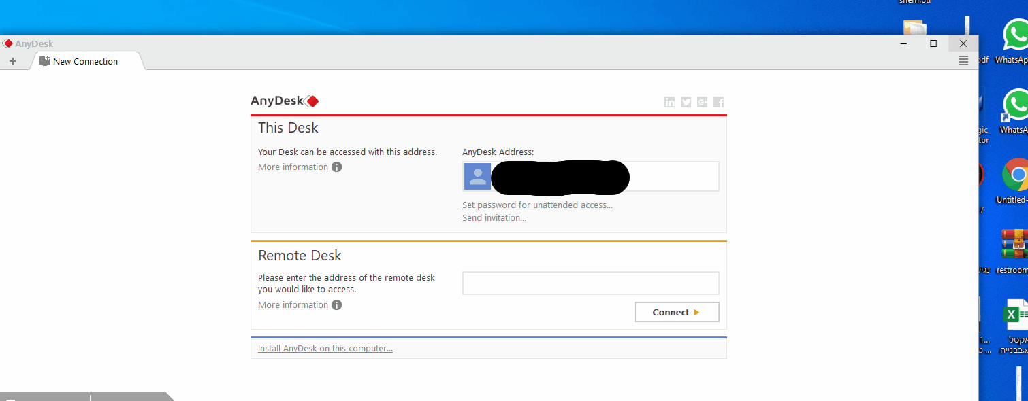Click Set password for unattended access
The width and height of the screenshot is (1028, 401).
pyautogui.click(x=537, y=205)
